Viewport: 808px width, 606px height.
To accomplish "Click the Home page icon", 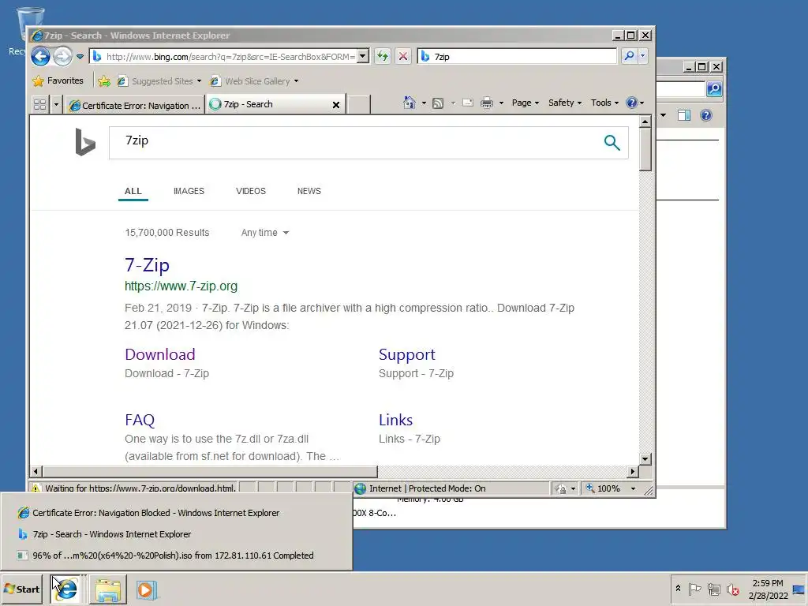I will [x=410, y=103].
